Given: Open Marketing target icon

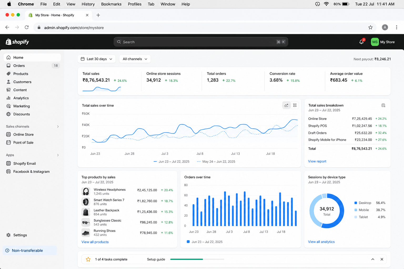Looking at the screenshot, I should pos(8,106).
